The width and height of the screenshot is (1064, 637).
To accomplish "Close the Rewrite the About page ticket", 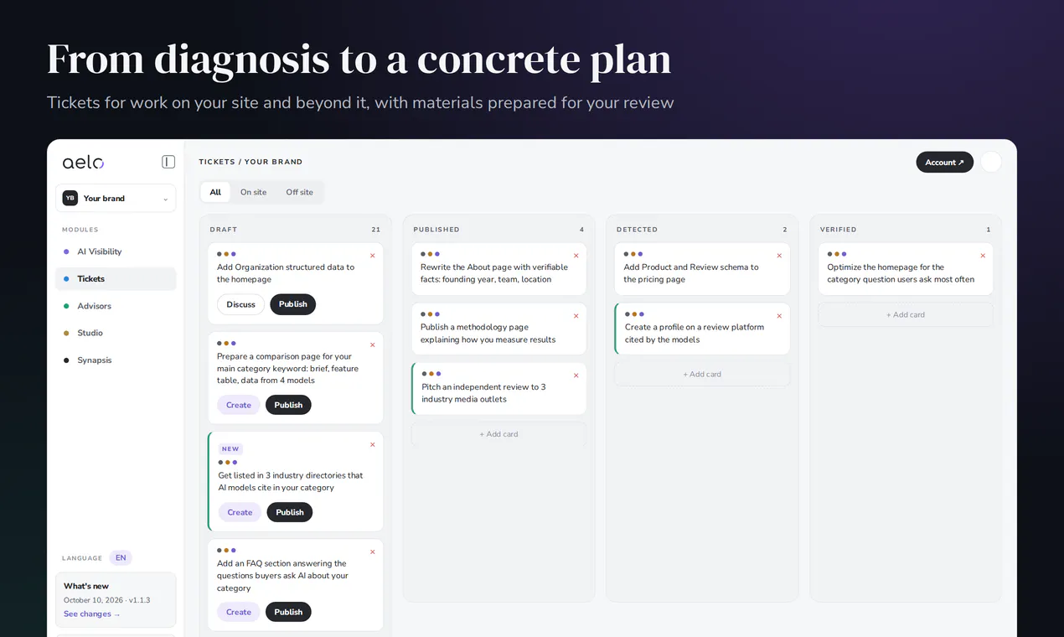I will (x=576, y=256).
